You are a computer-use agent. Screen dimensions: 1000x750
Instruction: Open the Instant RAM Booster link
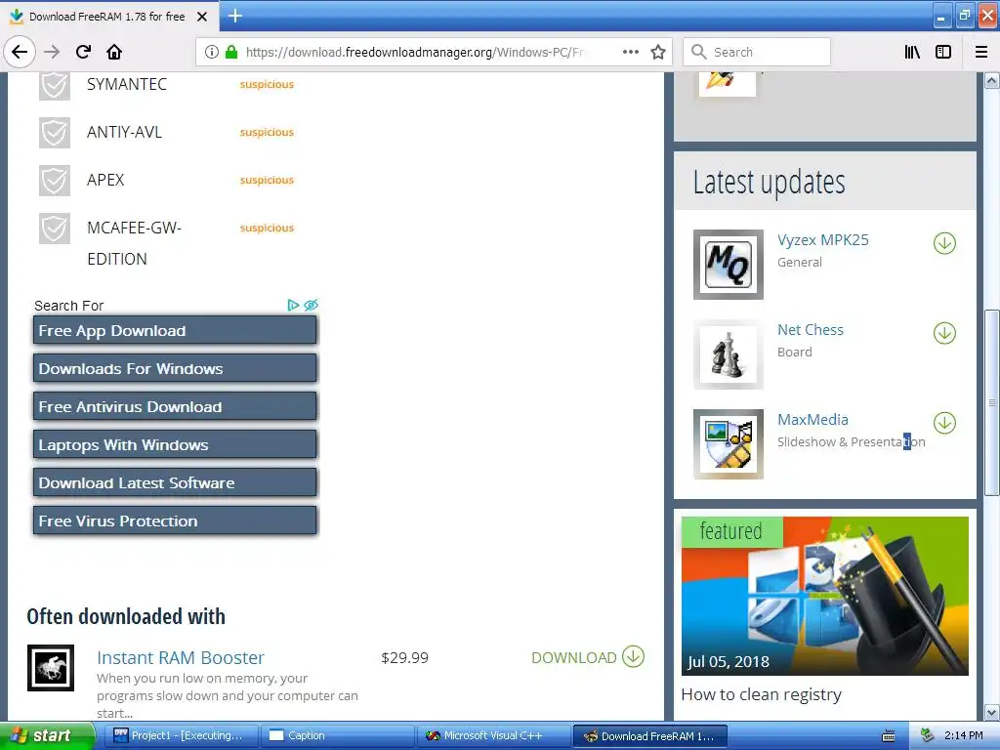coord(181,657)
